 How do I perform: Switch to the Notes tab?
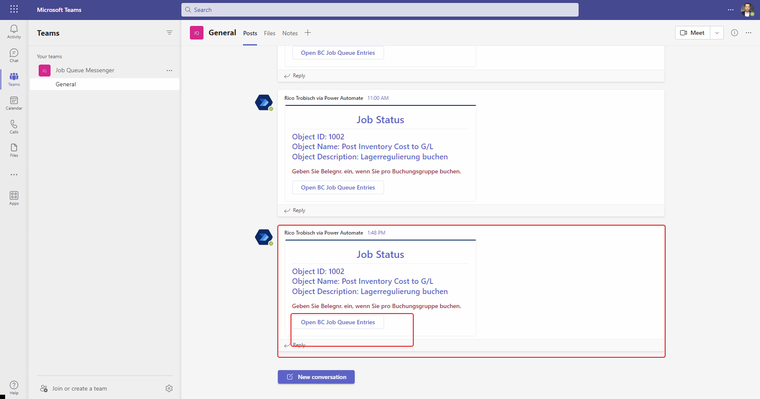(290, 33)
